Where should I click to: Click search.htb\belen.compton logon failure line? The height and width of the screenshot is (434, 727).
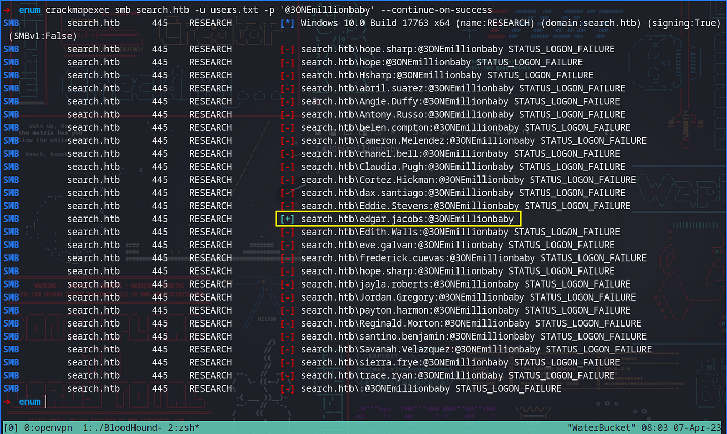point(465,127)
